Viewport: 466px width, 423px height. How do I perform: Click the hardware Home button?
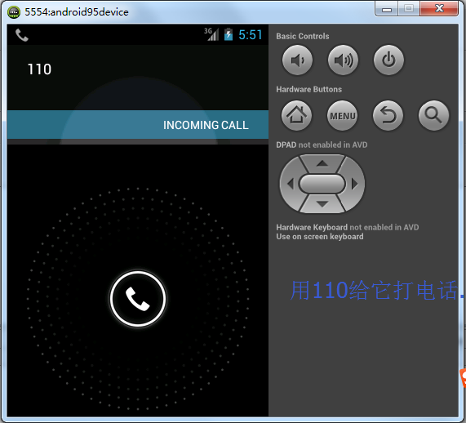pyautogui.click(x=296, y=115)
